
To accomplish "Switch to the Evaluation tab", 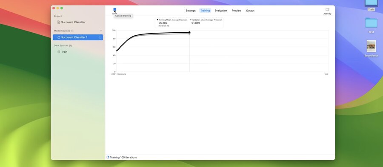I will 221,11.
